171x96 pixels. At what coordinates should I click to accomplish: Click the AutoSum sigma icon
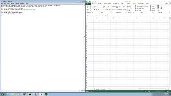pyautogui.click(x=158, y=6)
